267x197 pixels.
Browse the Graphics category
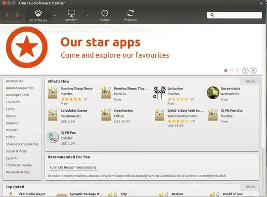coord(12,123)
